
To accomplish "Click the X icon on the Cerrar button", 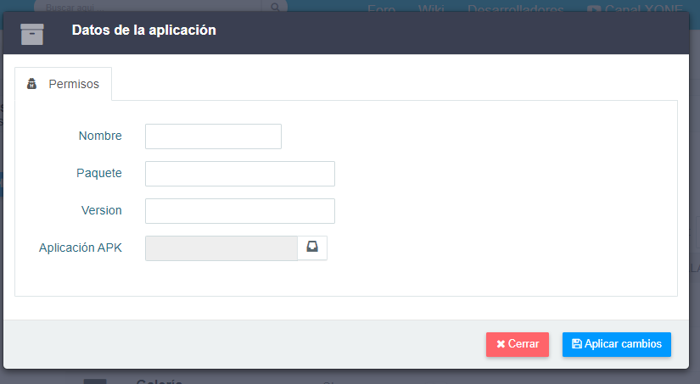I will 501,344.
